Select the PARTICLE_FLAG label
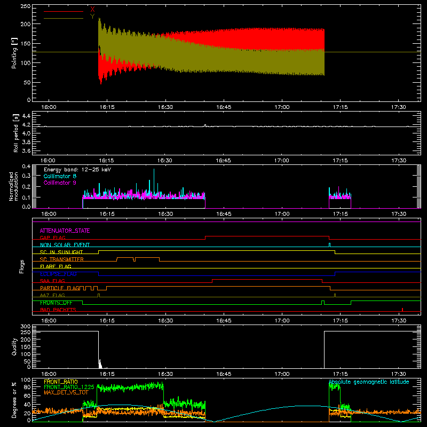 (x=60, y=288)
